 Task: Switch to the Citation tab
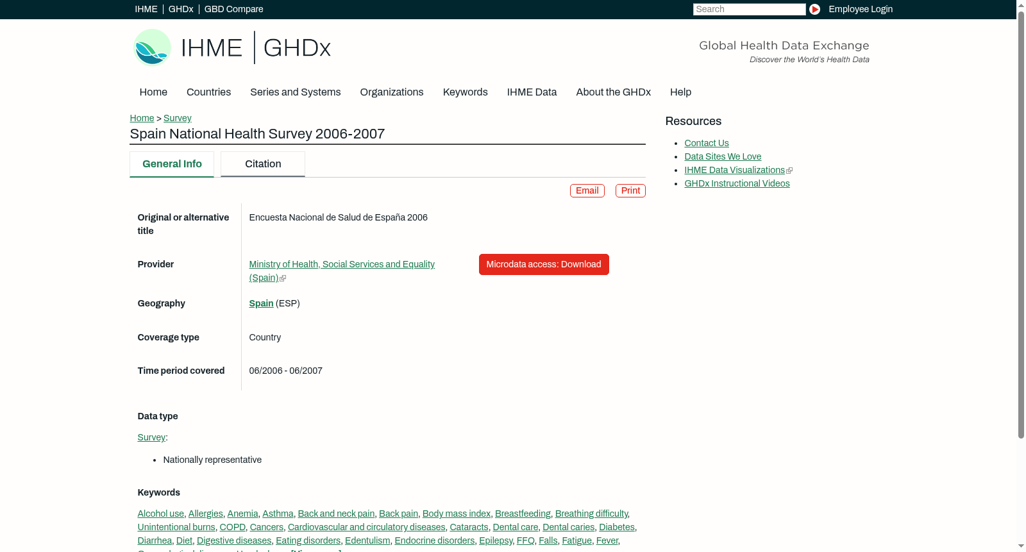coord(263,164)
